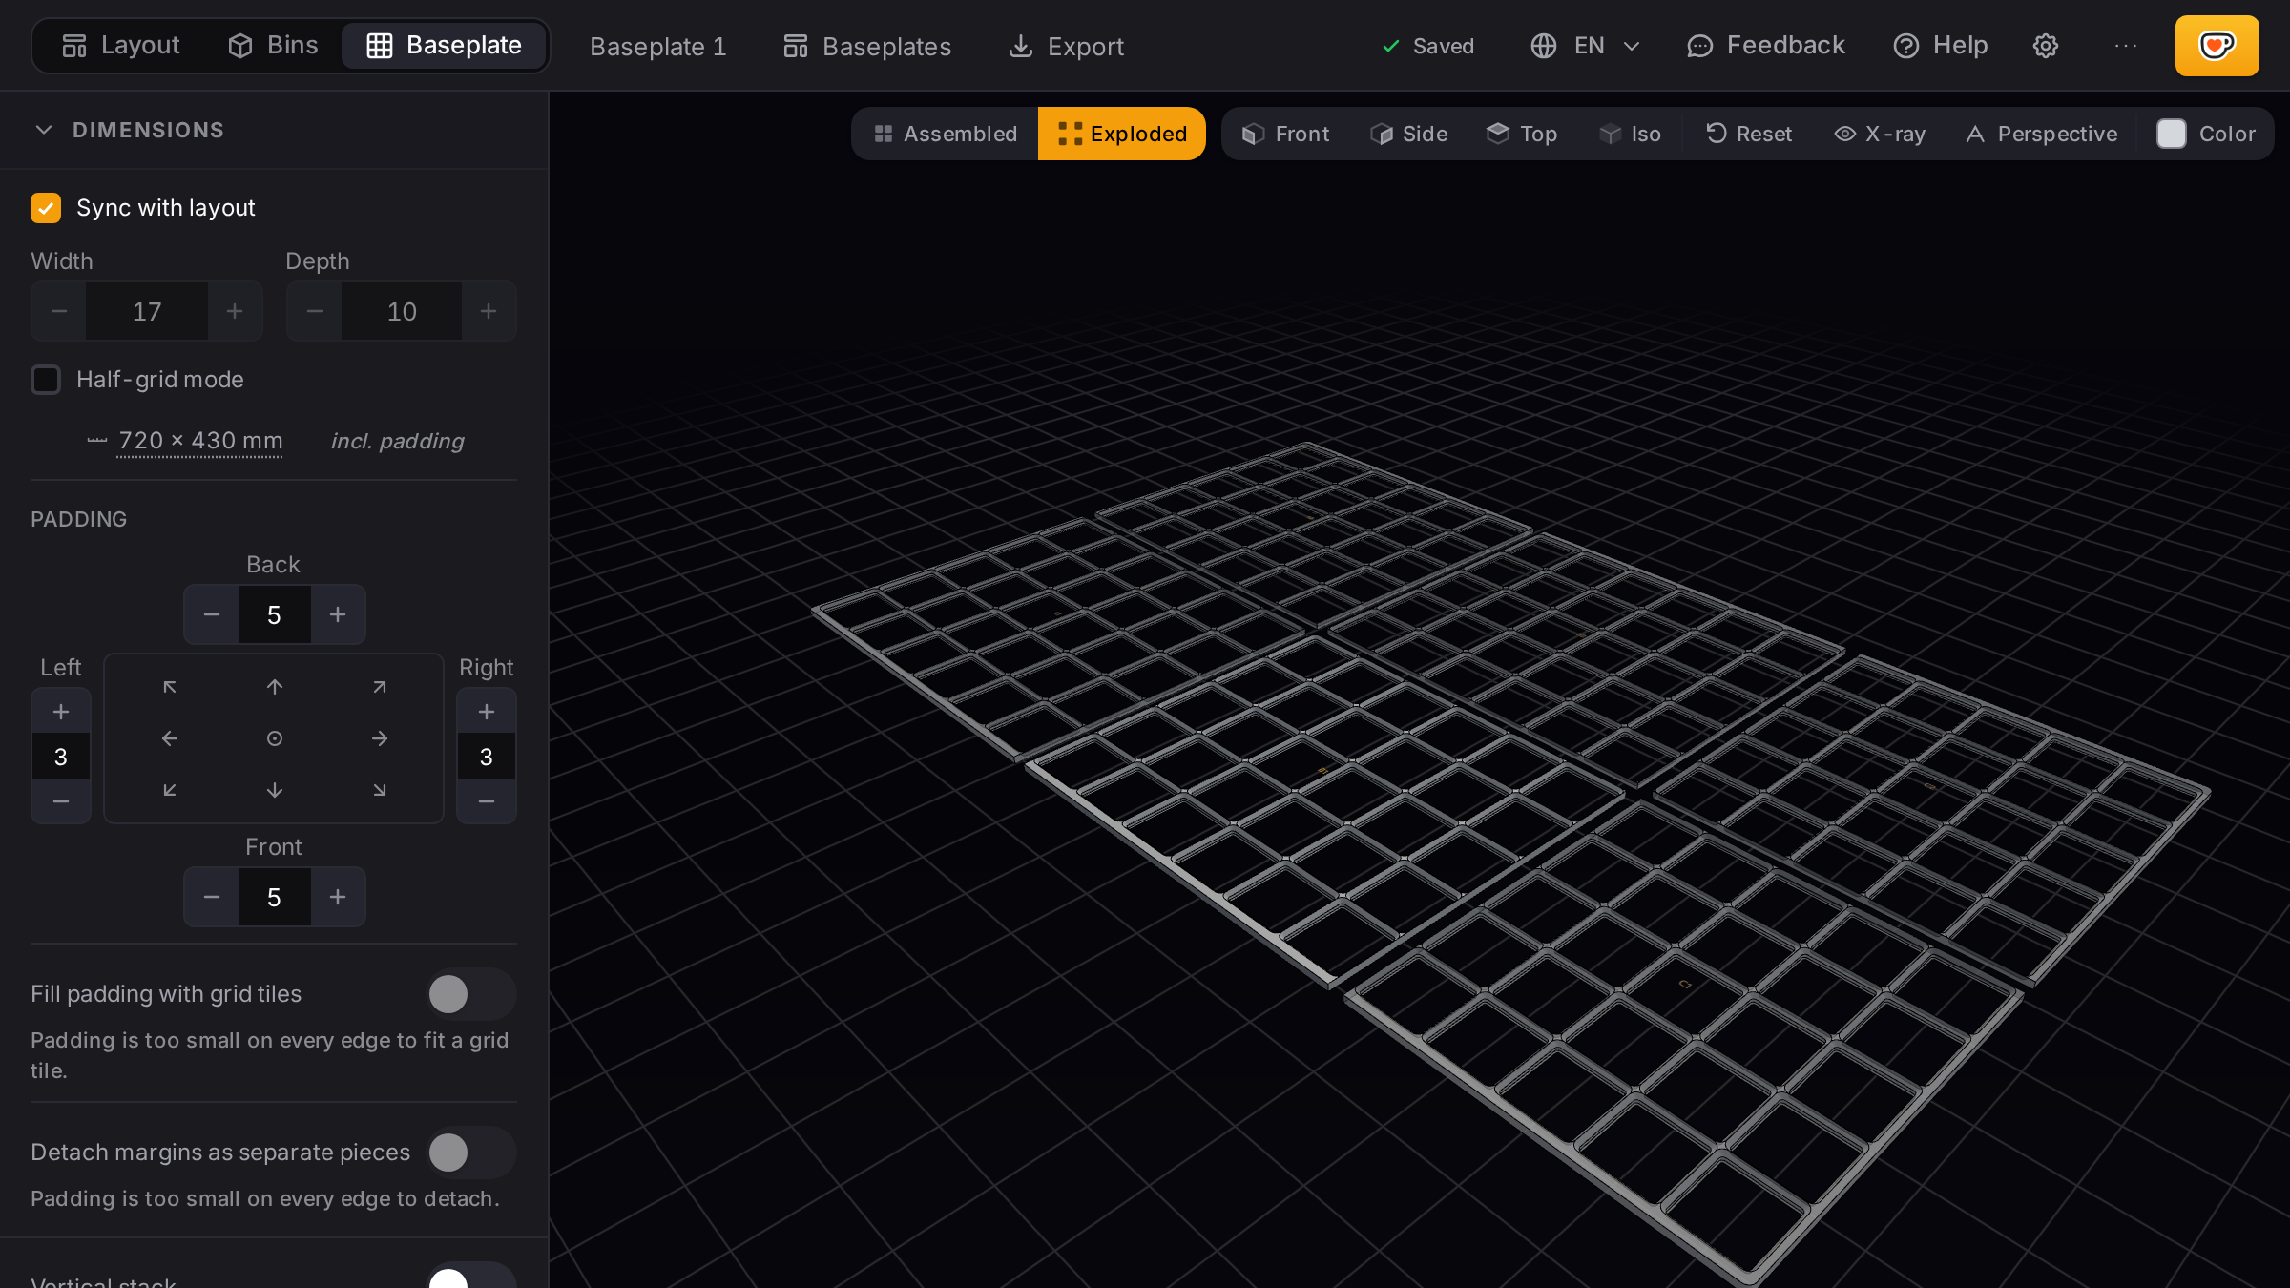Center padding with middle circle icon
Image resolution: width=2290 pixels, height=1288 pixels.
click(x=275, y=738)
